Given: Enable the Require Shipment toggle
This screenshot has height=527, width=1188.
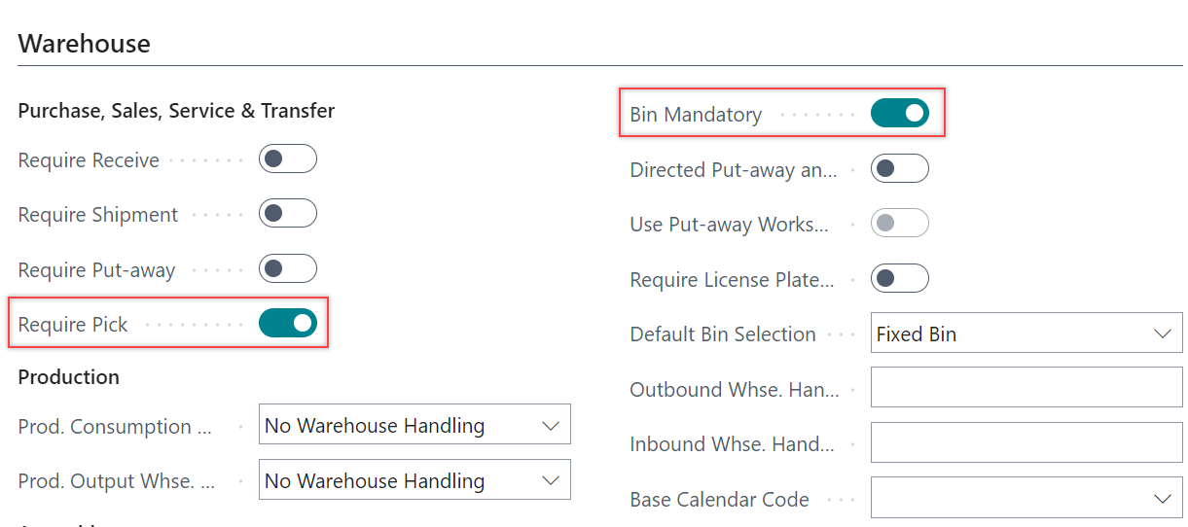Looking at the screenshot, I should pyautogui.click(x=288, y=214).
